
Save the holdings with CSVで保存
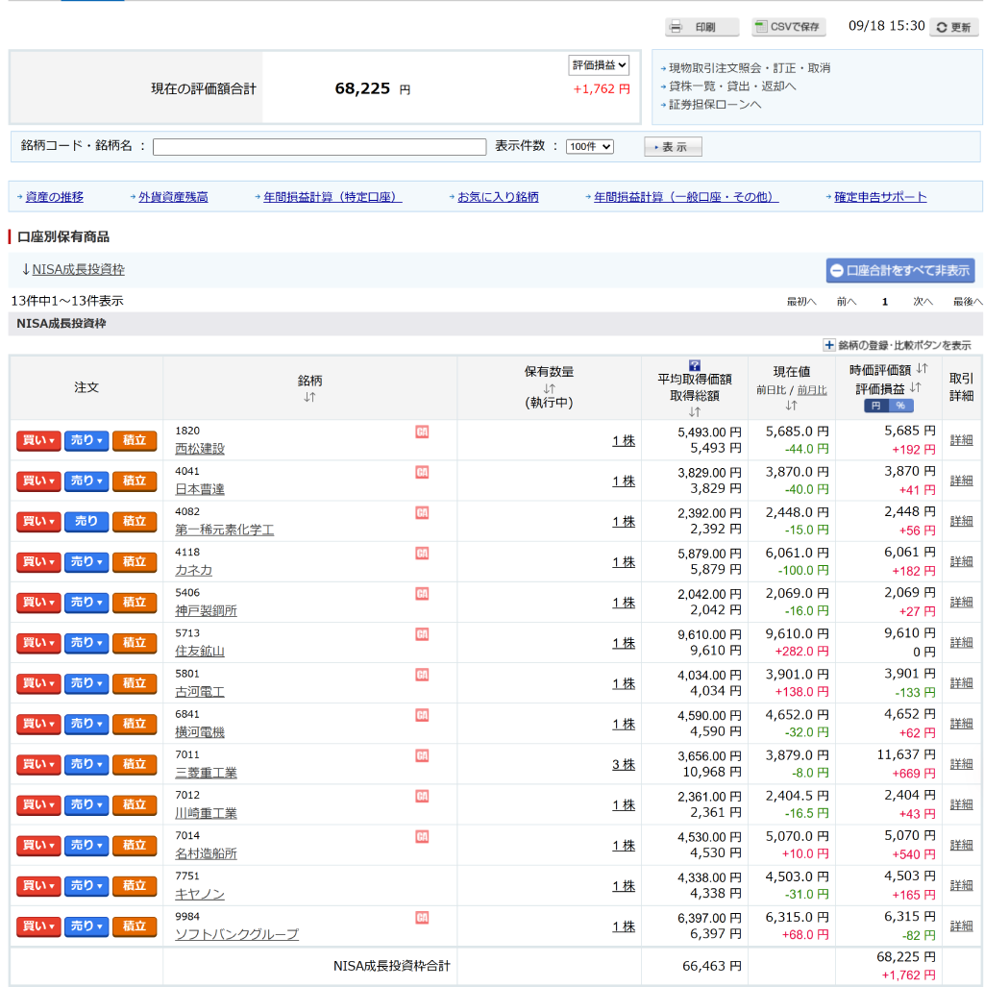click(788, 27)
